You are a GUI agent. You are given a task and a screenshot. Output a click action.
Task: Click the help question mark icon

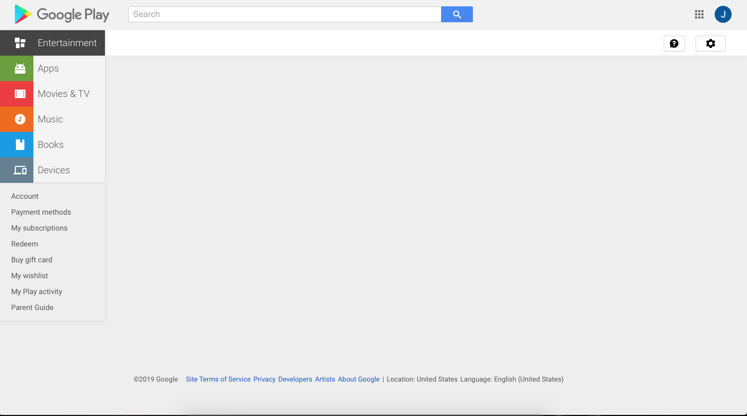coord(674,43)
